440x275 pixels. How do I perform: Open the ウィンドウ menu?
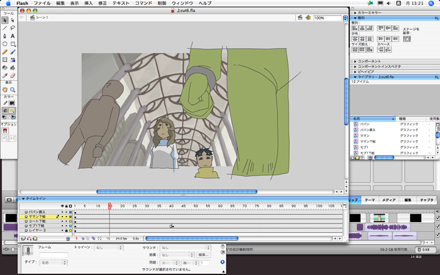[182, 3]
